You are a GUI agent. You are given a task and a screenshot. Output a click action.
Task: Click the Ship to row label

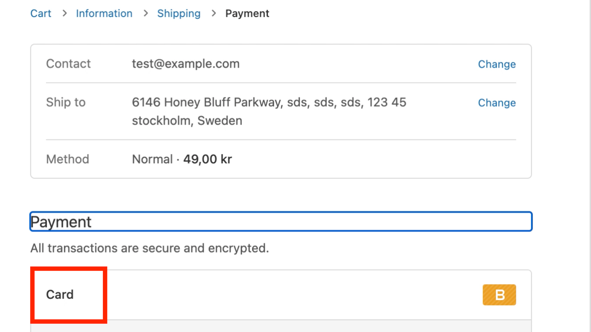(x=66, y=102)
